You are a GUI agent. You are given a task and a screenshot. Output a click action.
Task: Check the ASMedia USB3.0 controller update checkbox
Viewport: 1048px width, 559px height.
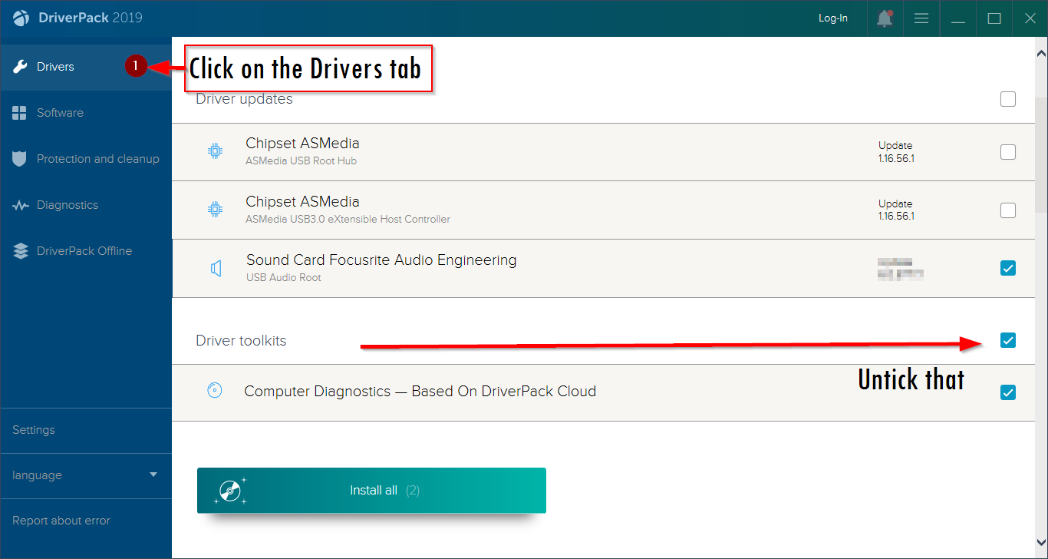1007,210
